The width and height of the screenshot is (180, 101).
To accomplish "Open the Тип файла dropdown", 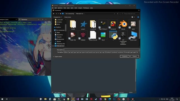I will pos(102,52).
